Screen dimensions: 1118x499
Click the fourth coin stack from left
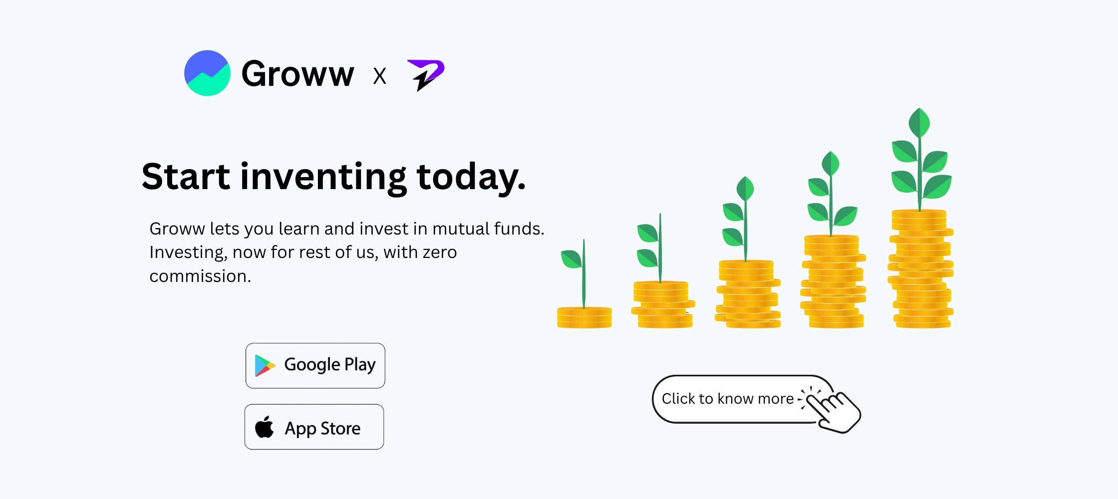coord(833,281)
